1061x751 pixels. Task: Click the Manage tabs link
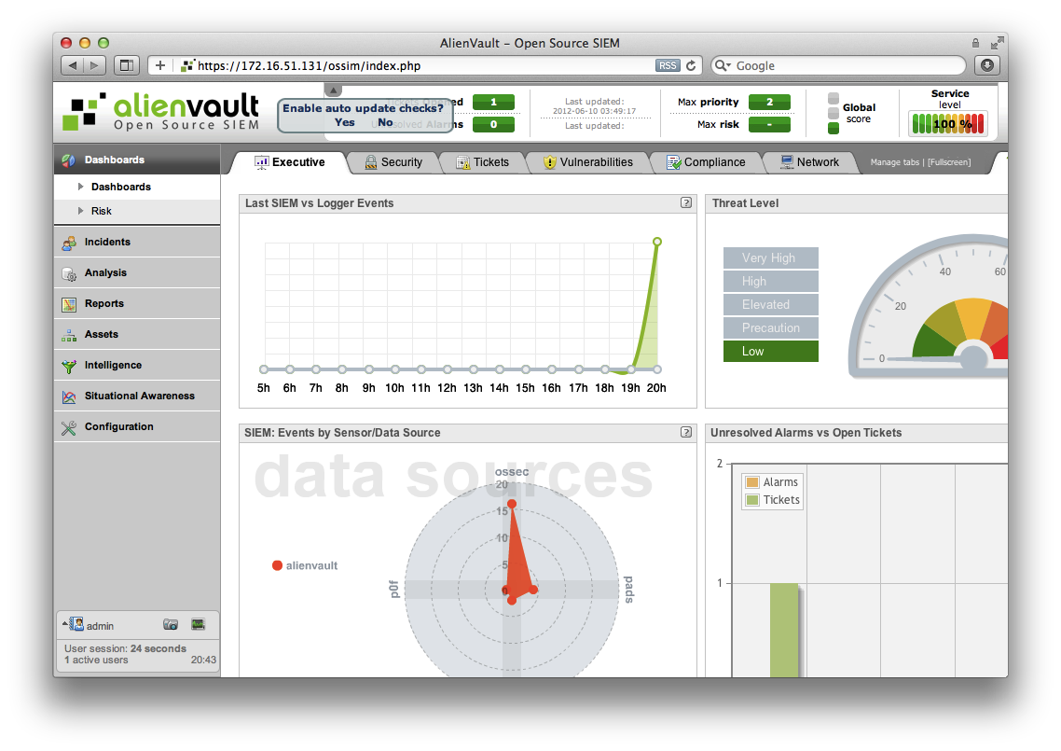[894, 162]
